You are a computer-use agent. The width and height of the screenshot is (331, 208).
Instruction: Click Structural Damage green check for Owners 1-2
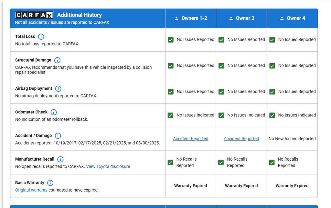coord(171,66)
